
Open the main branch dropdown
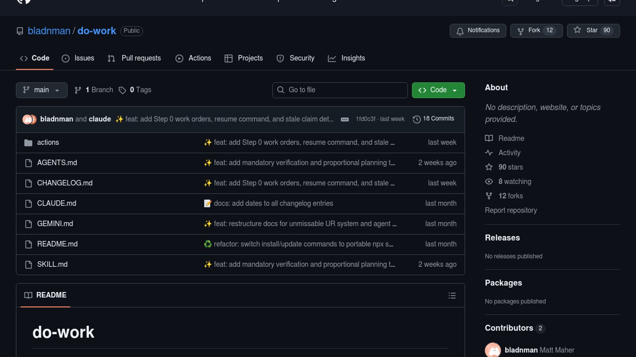[41, 90]
